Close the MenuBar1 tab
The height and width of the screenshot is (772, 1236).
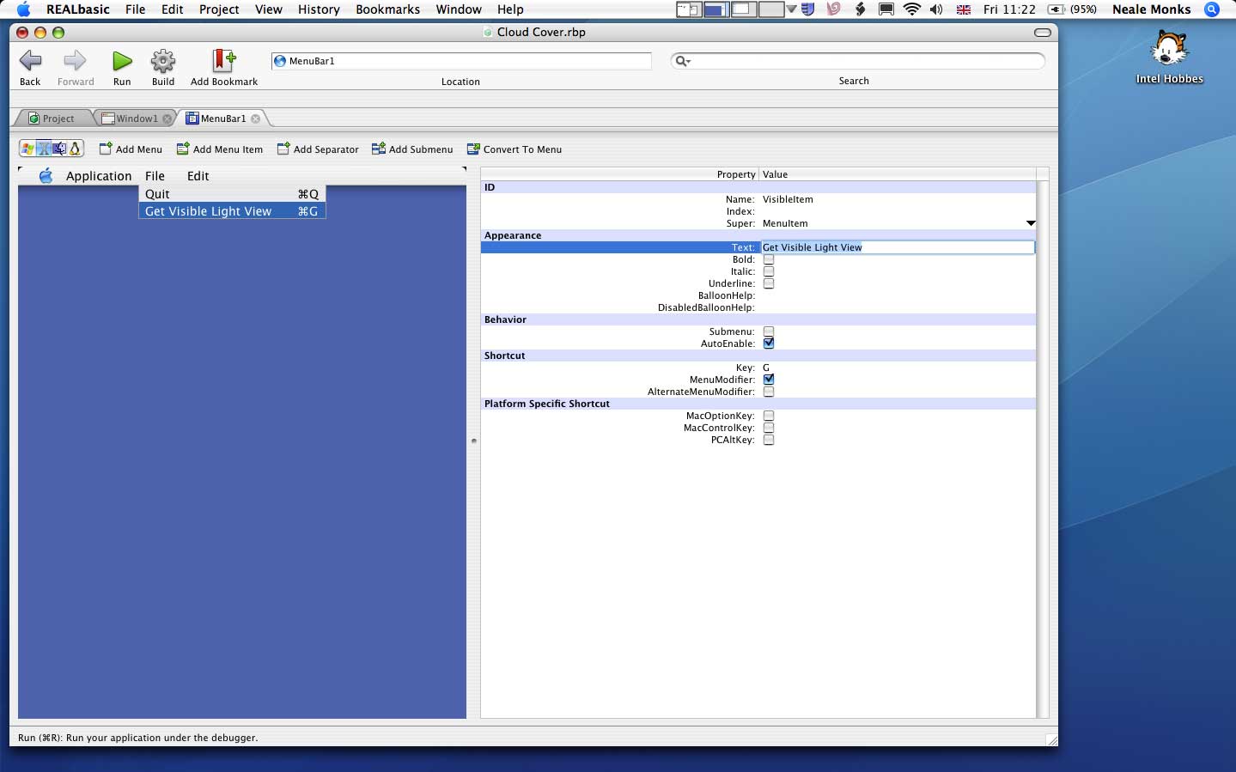pyautogui.click(x=256, y=119)
